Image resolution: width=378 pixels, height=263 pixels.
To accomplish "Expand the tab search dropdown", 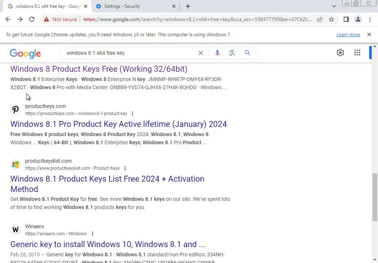I will click(x=334, y=6).
